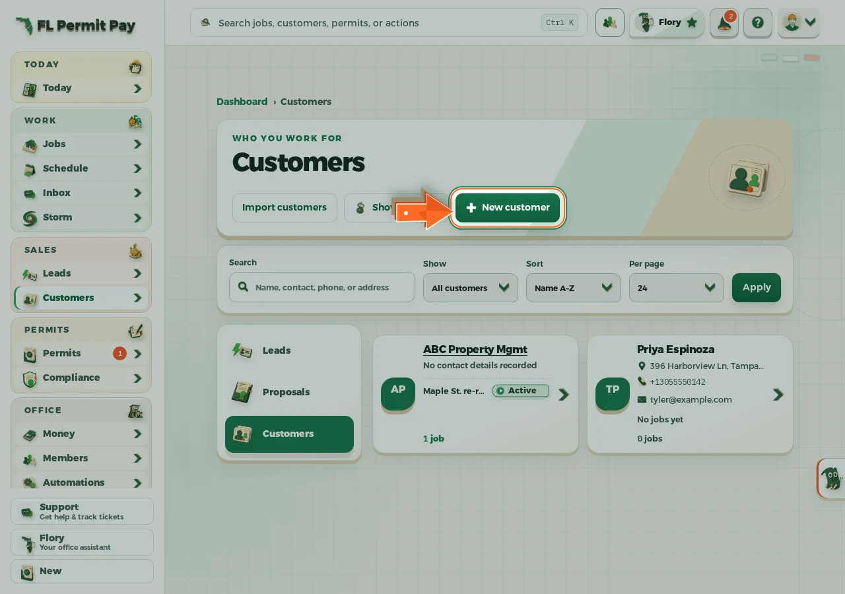
Task: Switch to the Leads tab in the sub-navigation panel
Action: [289, 350]
